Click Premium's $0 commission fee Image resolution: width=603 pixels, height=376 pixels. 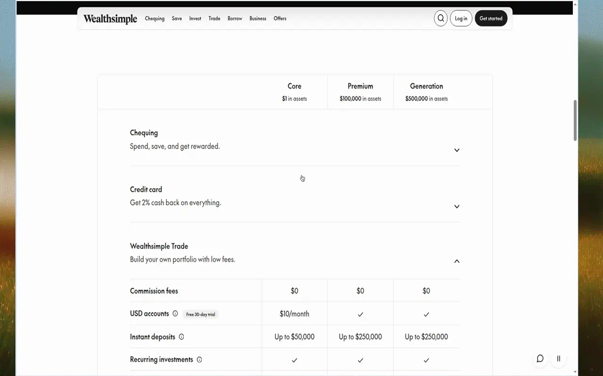pos(360,291)
